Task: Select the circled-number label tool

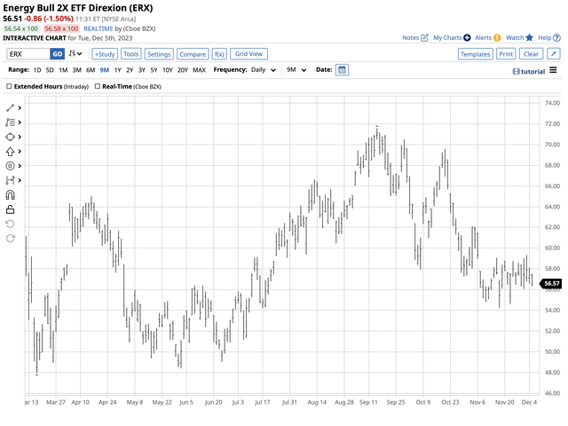Action: pos(10,166)
